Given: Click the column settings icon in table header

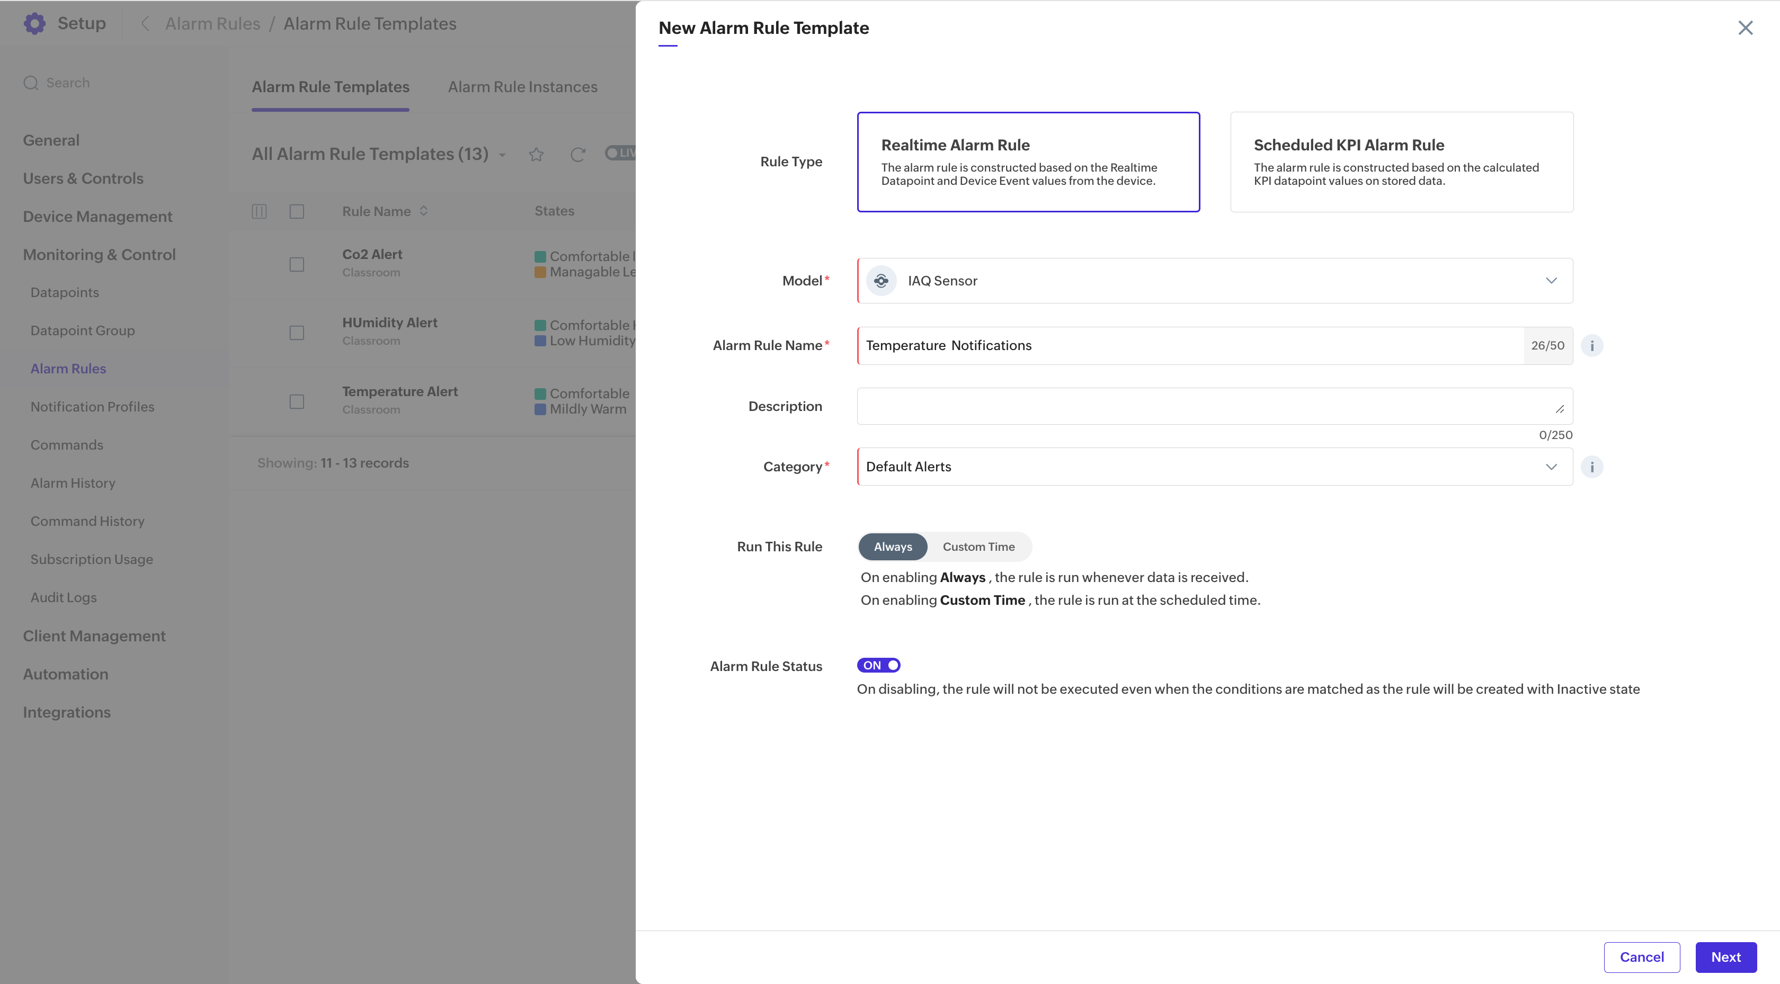Looking at the screenshot, I should 259,211.
